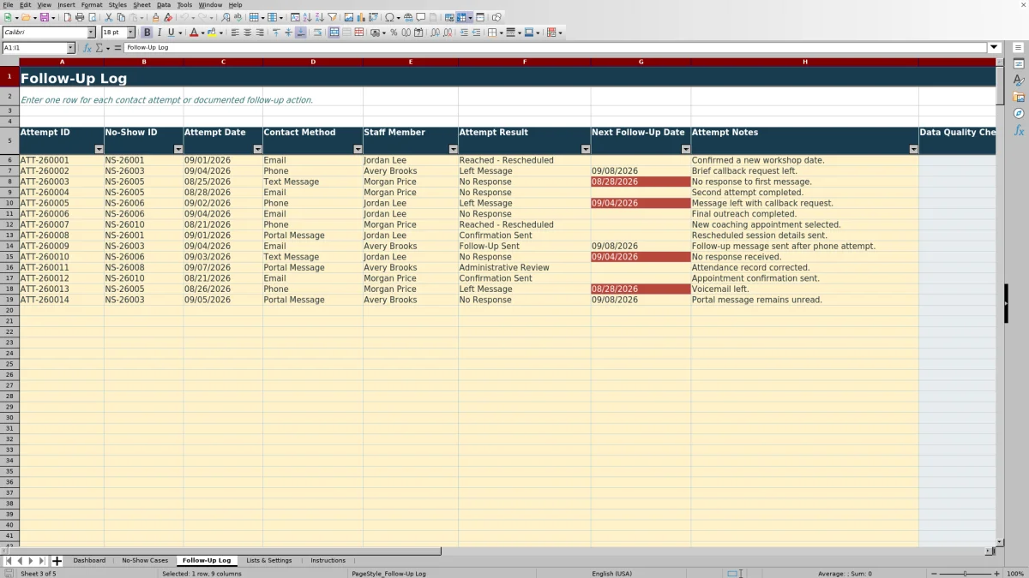The image size is (1029, 578).
Task: Open the Data menu
Action: pyautogui.click(x=164, y=5)
